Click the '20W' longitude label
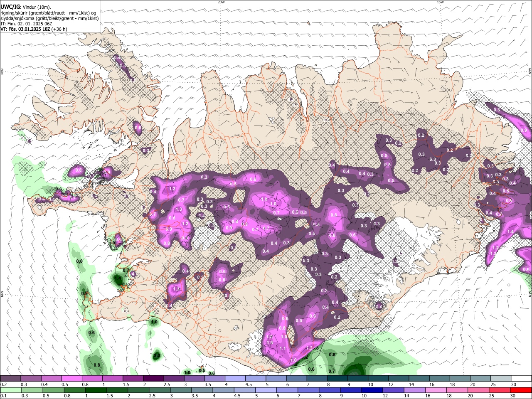532x399 pixels. [x=221, y=2]
